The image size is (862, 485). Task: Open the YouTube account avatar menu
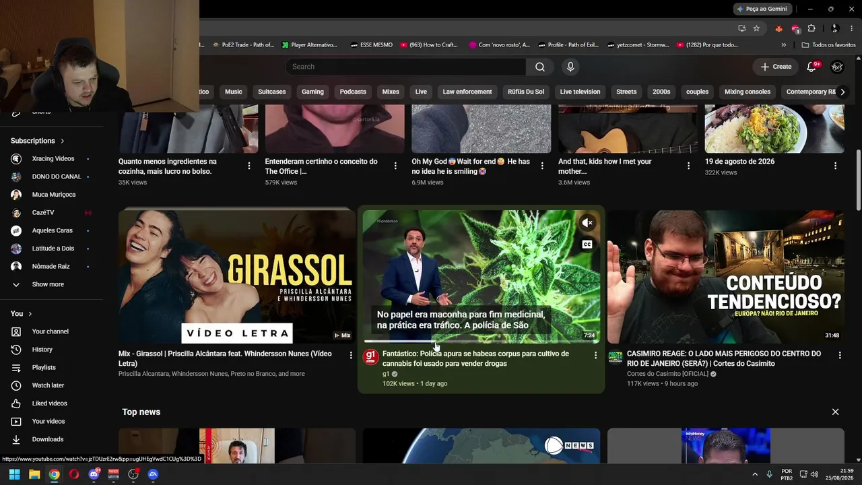[837, 67]
